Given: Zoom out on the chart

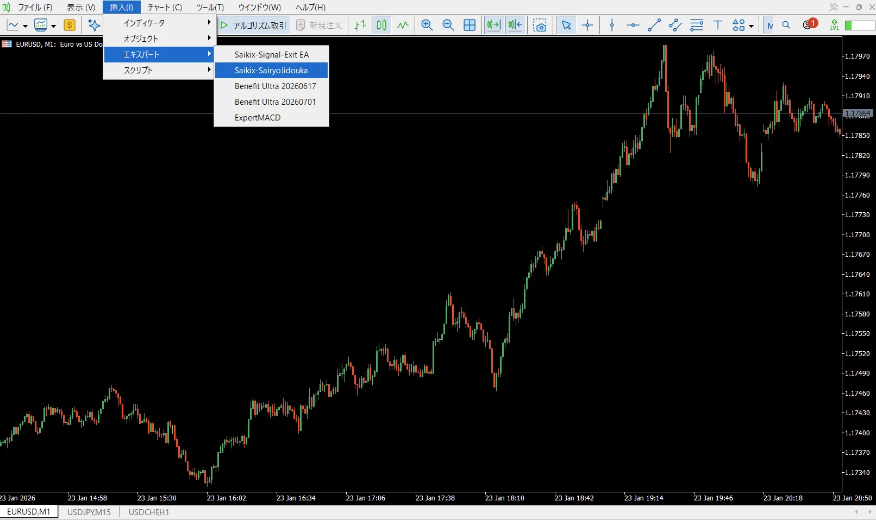Looking at the screenshot, I should [x=448, y=25].
